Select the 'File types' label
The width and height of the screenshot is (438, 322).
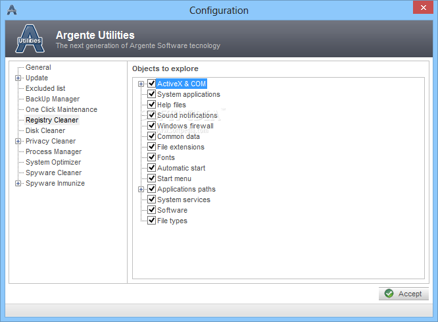pos(172,221)
